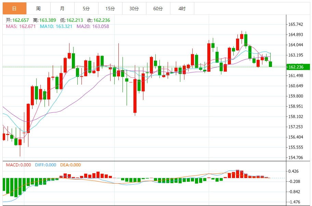Click the 165.742 price axis label

[296, 25]
